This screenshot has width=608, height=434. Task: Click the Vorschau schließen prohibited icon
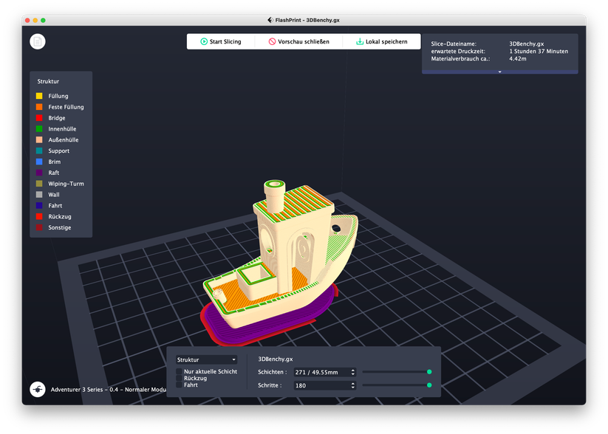point(272,42)
